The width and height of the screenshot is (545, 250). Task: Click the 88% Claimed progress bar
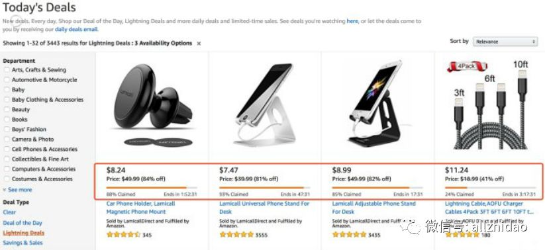[x=152, y=188]
